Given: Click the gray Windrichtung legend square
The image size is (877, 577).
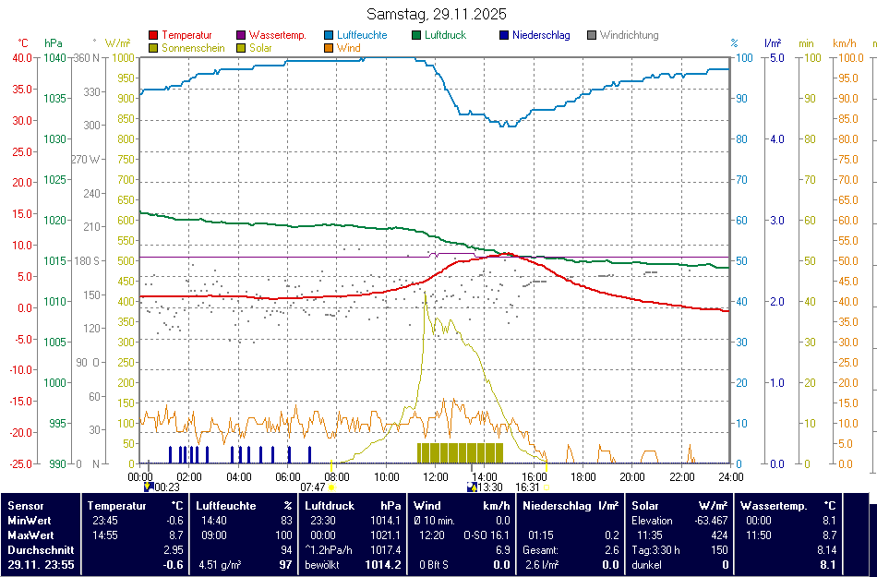Looking at the screenshot, I should [592, 36].
